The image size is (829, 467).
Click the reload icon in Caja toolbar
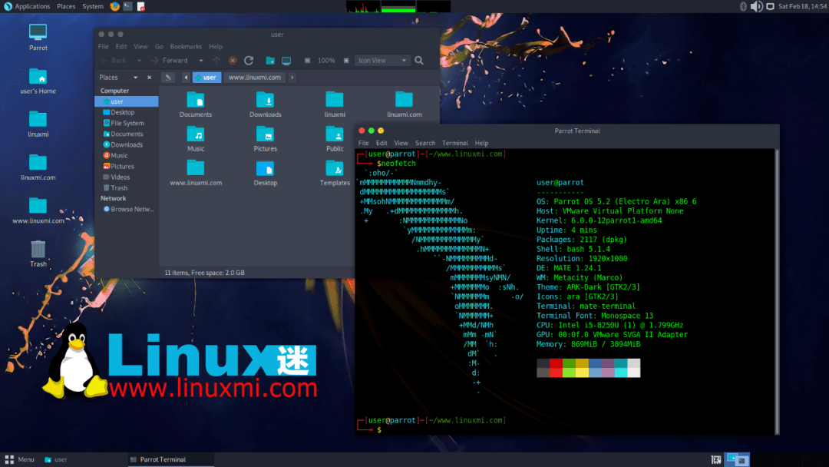(x=249, y=61)
